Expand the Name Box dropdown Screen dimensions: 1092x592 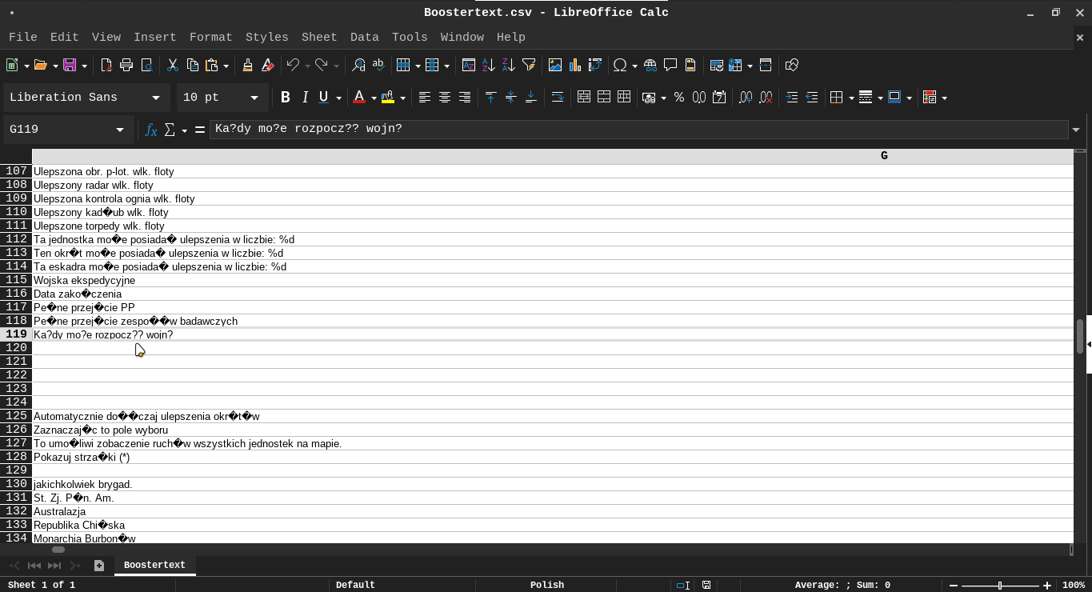[120, 130]
